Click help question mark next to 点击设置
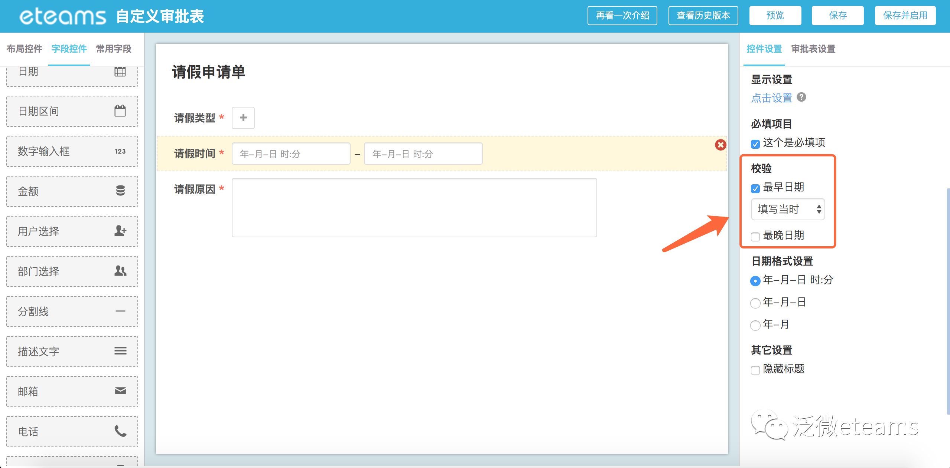This screenshot has height=468, width=950. (801, 97)
